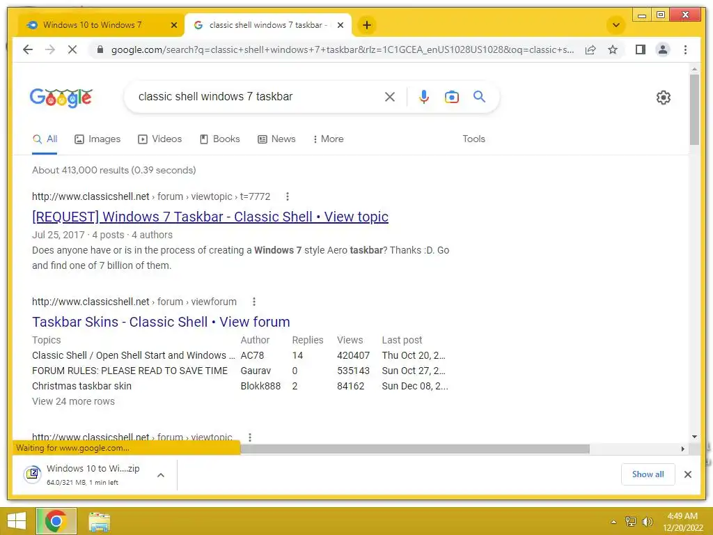Expand View 24 more rows

pyautogui.click(x=73, y=402)
